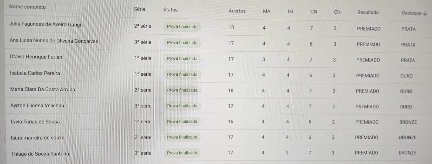Click the Série column header
This screenshot has width=432, height=164.
140,9
